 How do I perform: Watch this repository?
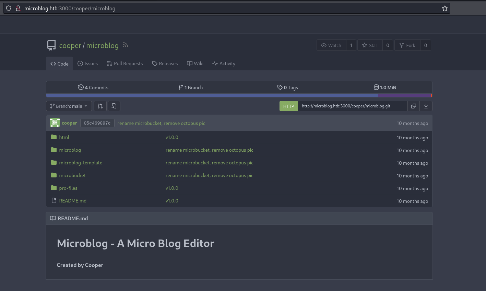[331, 45]
